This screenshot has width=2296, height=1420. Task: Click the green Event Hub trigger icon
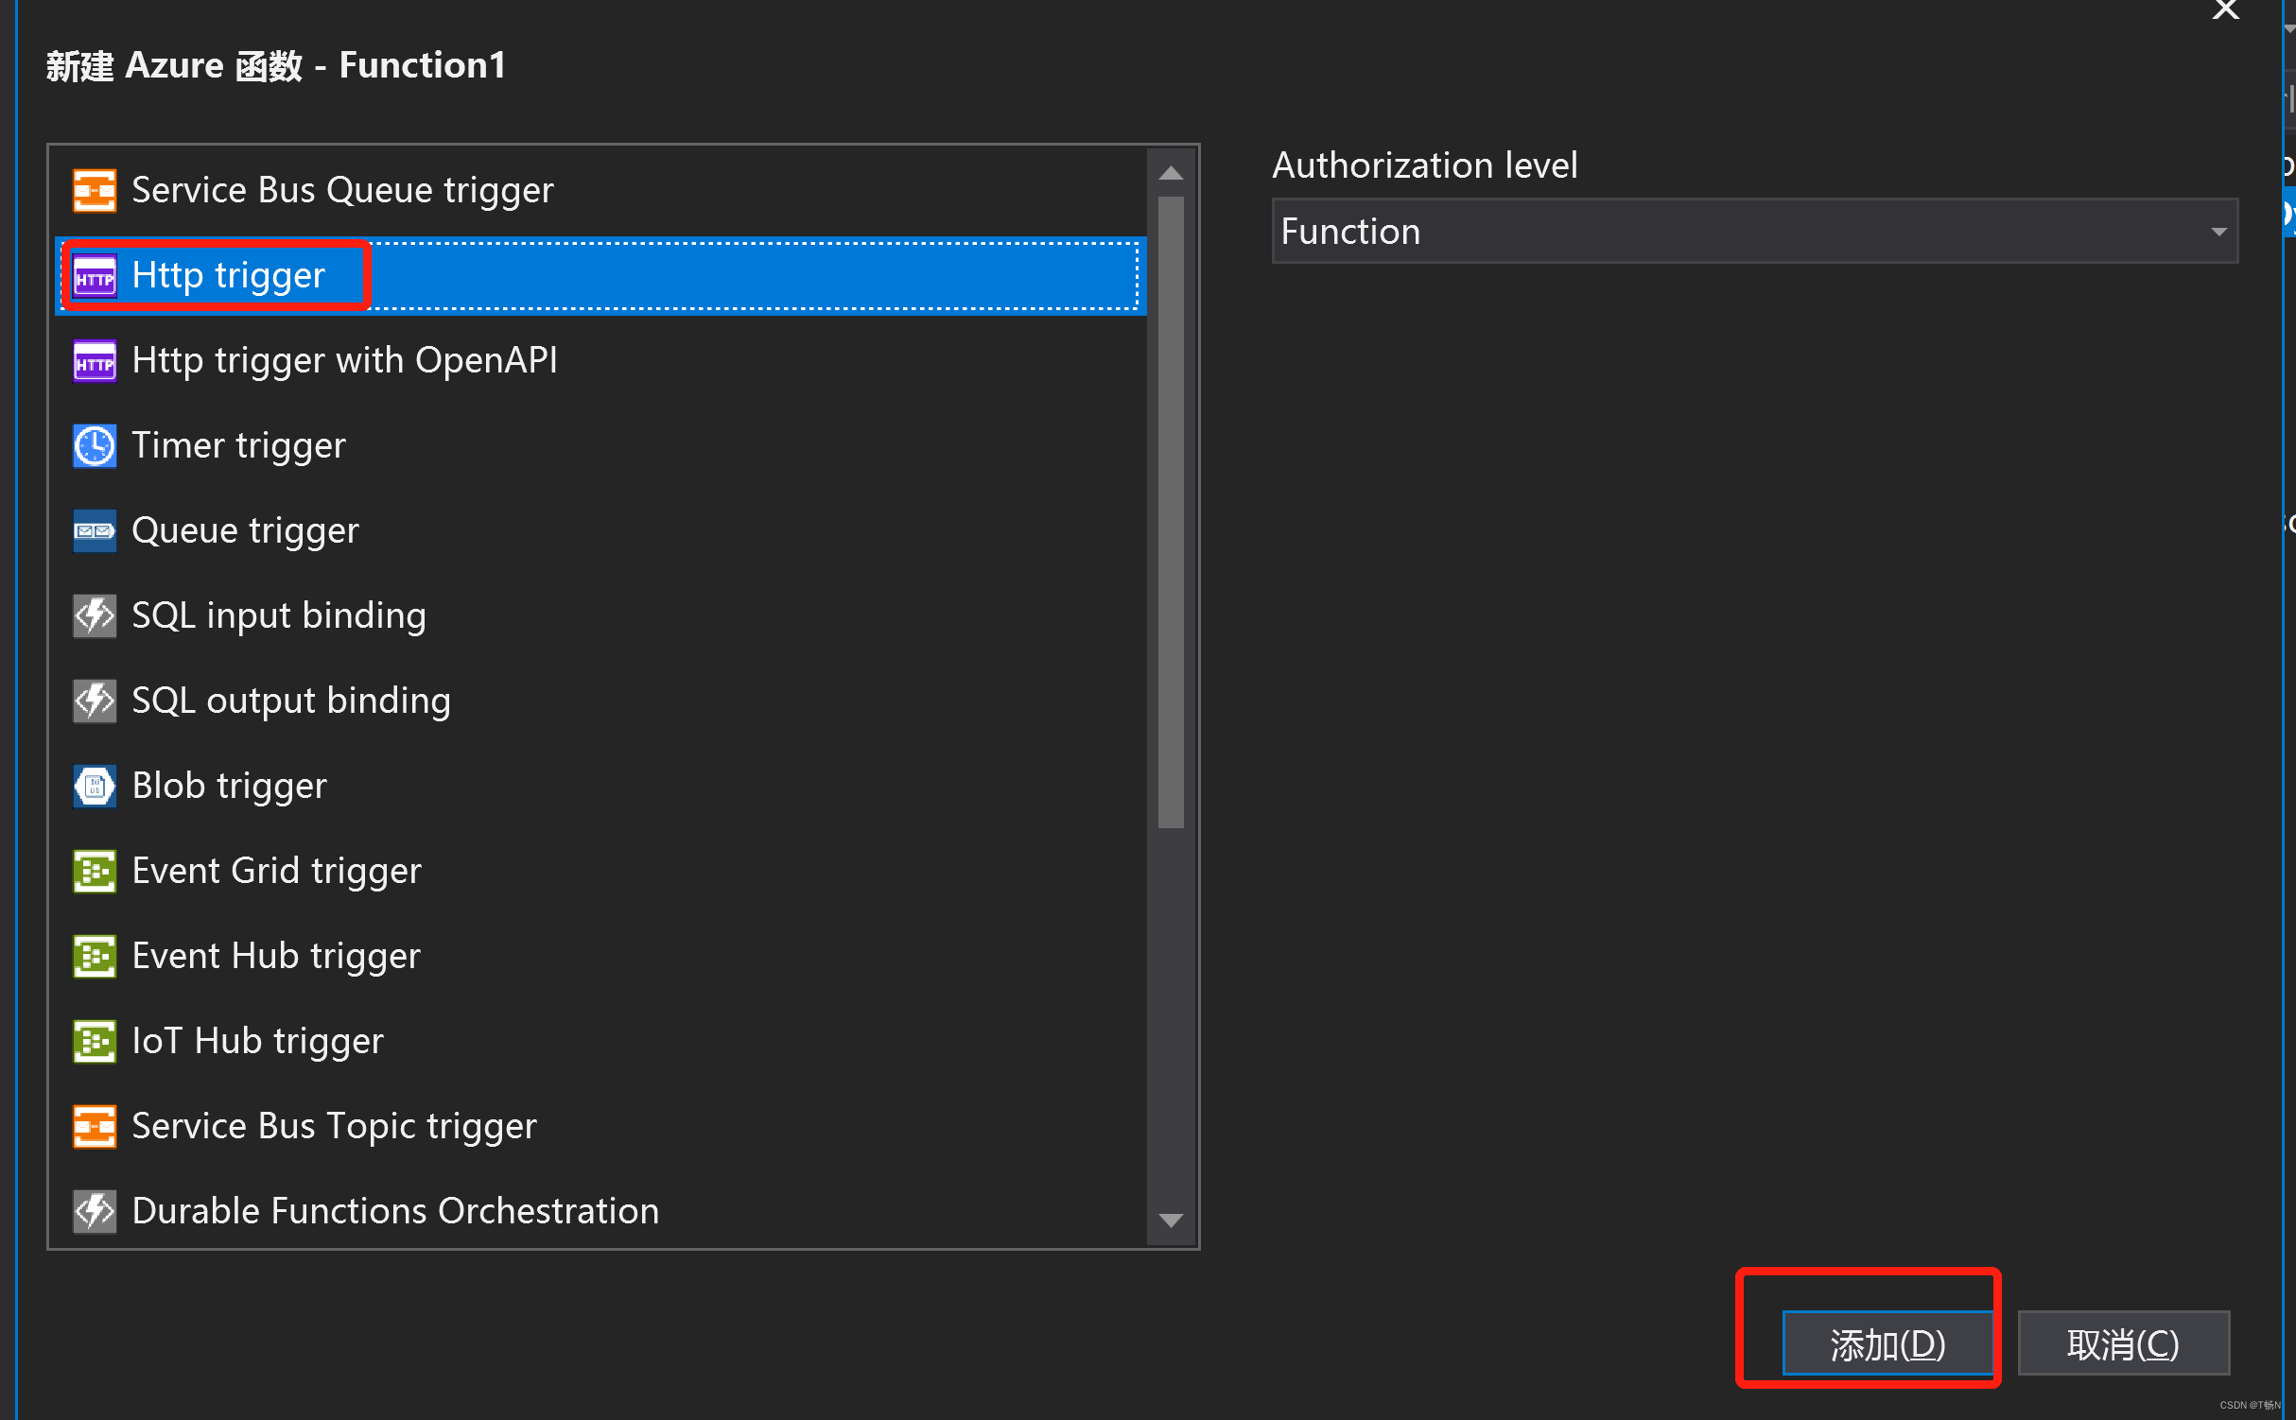click(x=95, y=957)
